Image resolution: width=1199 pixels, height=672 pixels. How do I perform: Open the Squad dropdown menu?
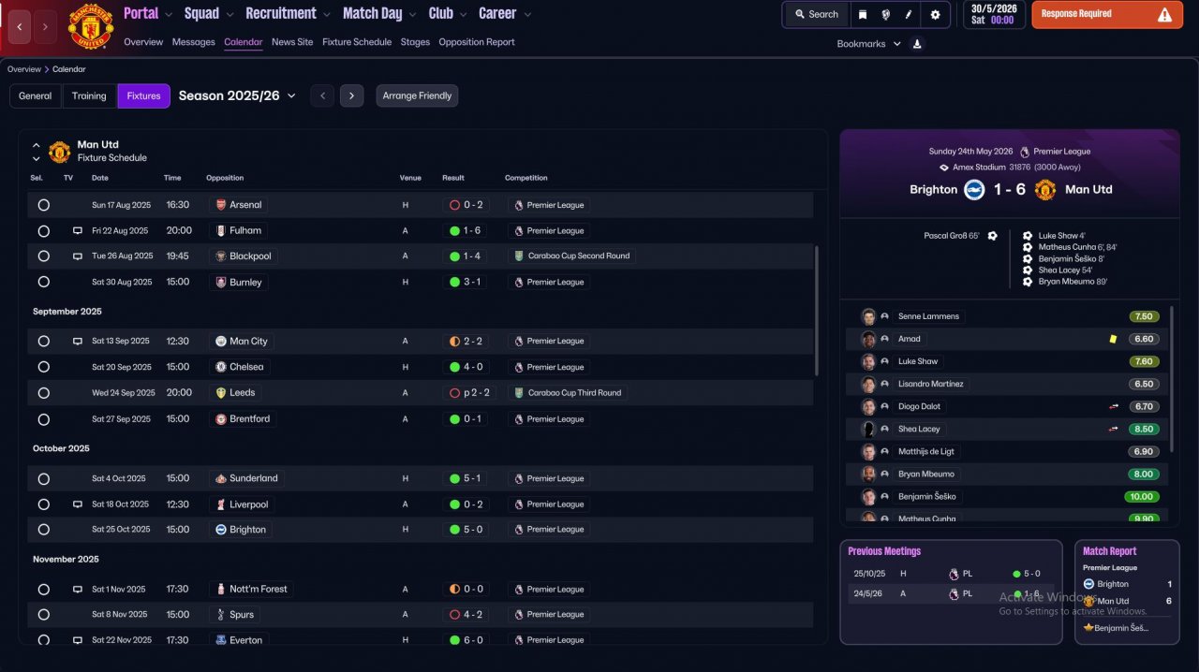pyautogui.click(x=210, y=13)
